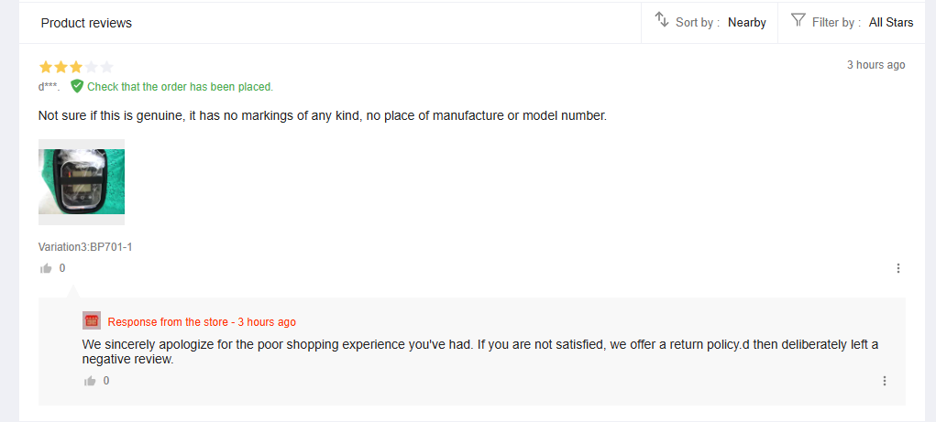The image size is (936, 422).
Task: Click the red store avatar icon
Action: point(92,320)
